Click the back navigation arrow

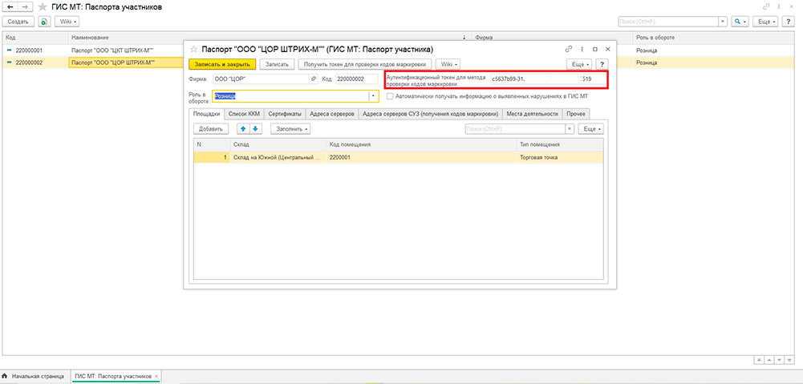coord(11,7)
